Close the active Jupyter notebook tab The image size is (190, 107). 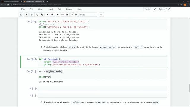[x=44, y=1]
